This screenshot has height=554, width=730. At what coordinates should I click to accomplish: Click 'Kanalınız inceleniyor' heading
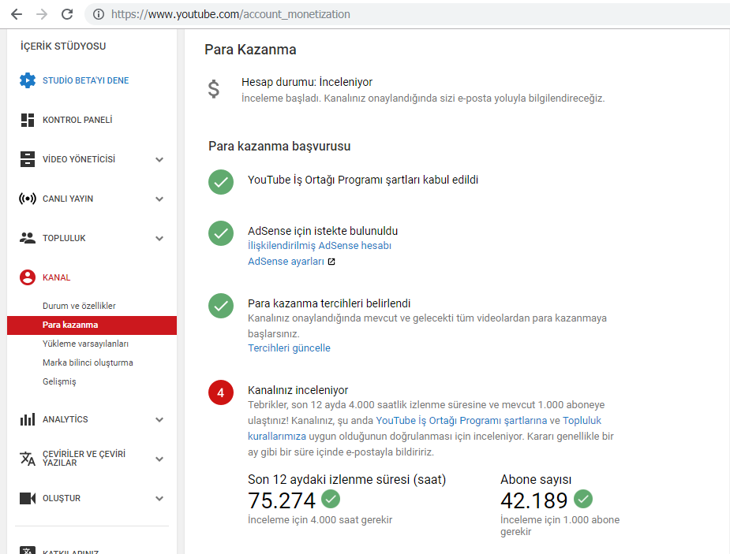tap(298, 390)
